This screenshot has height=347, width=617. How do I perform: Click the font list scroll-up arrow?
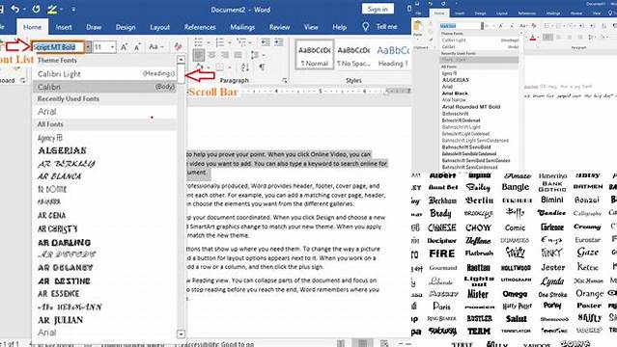tap(181, 60)
